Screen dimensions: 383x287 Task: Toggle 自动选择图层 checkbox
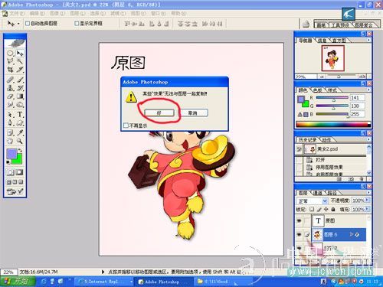[x=28, y=24]
